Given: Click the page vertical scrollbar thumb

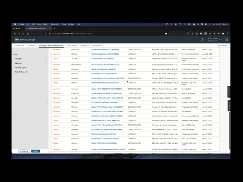Looking at the screenshot, I should coord(230,130).
